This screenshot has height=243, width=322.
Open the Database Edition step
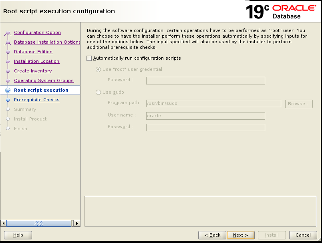click(x=33, y=52)
